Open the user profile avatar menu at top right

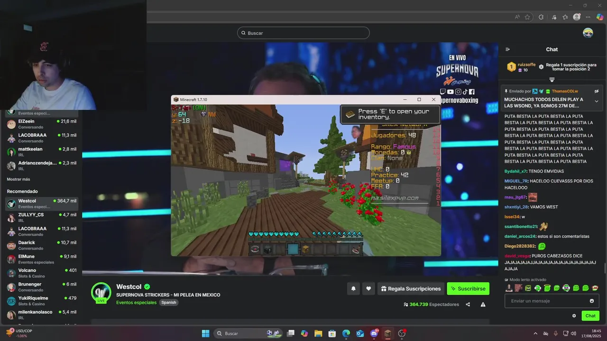(588, 33)
